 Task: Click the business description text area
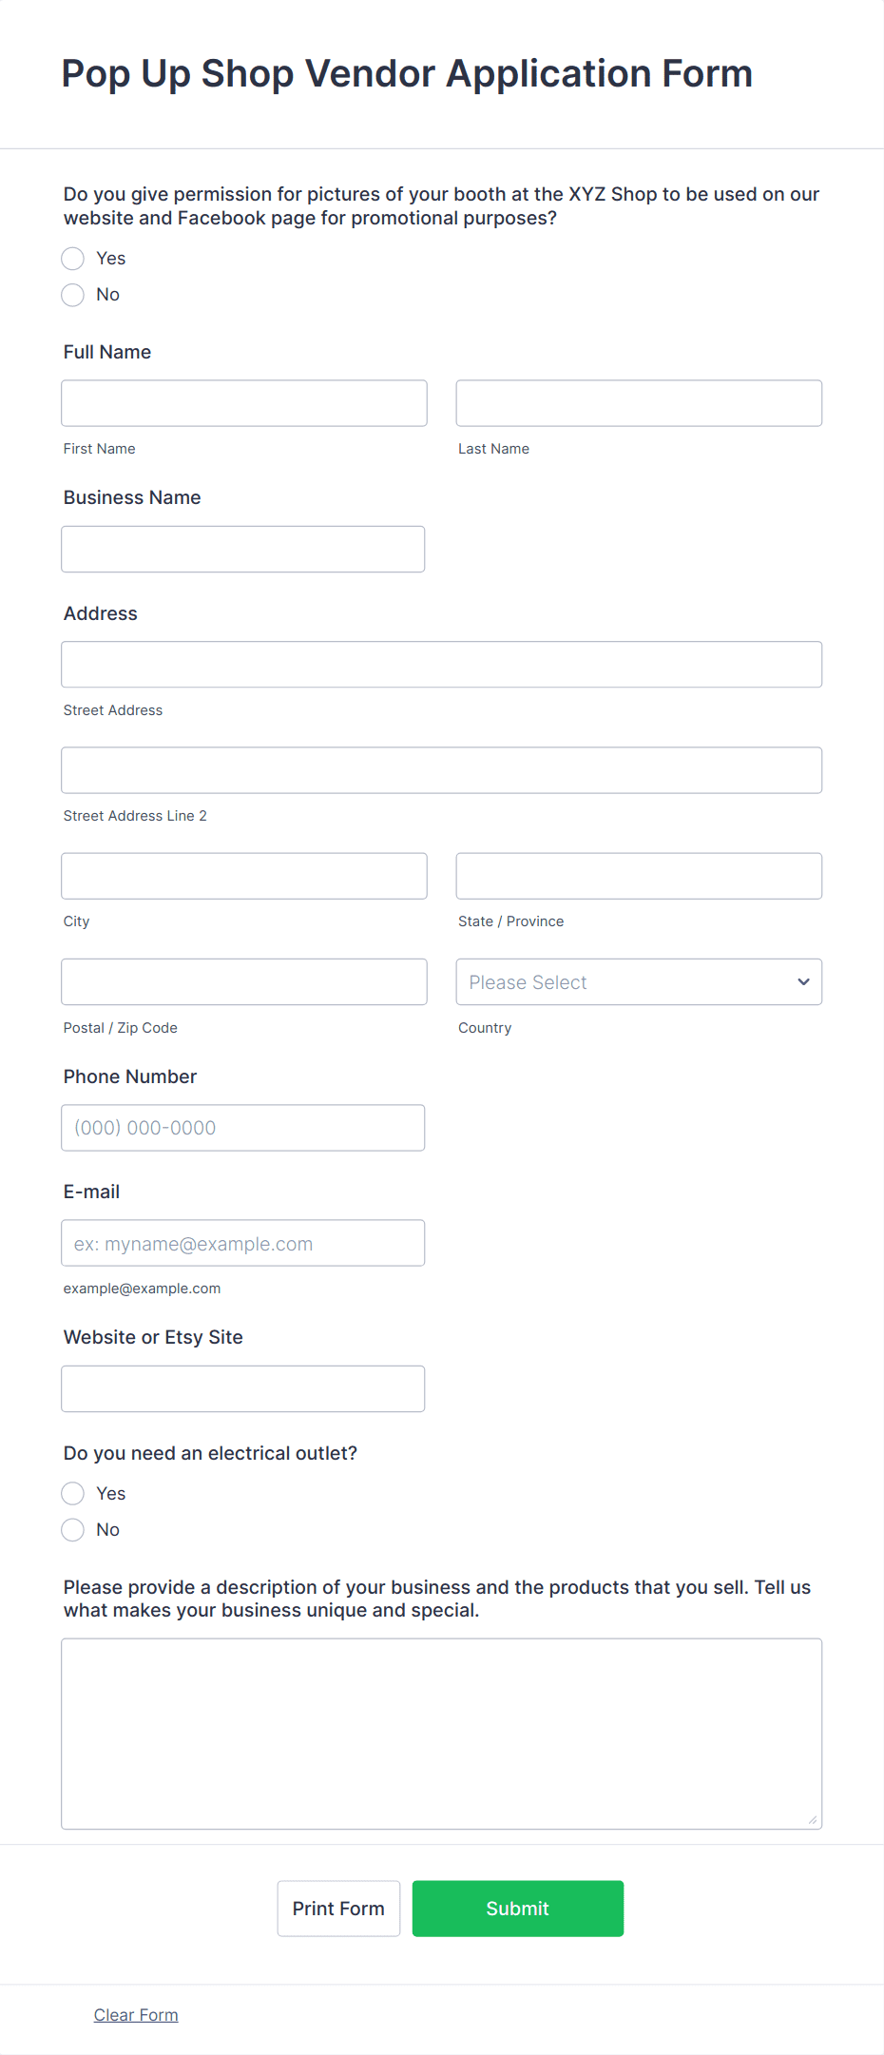coord(441,1733)
